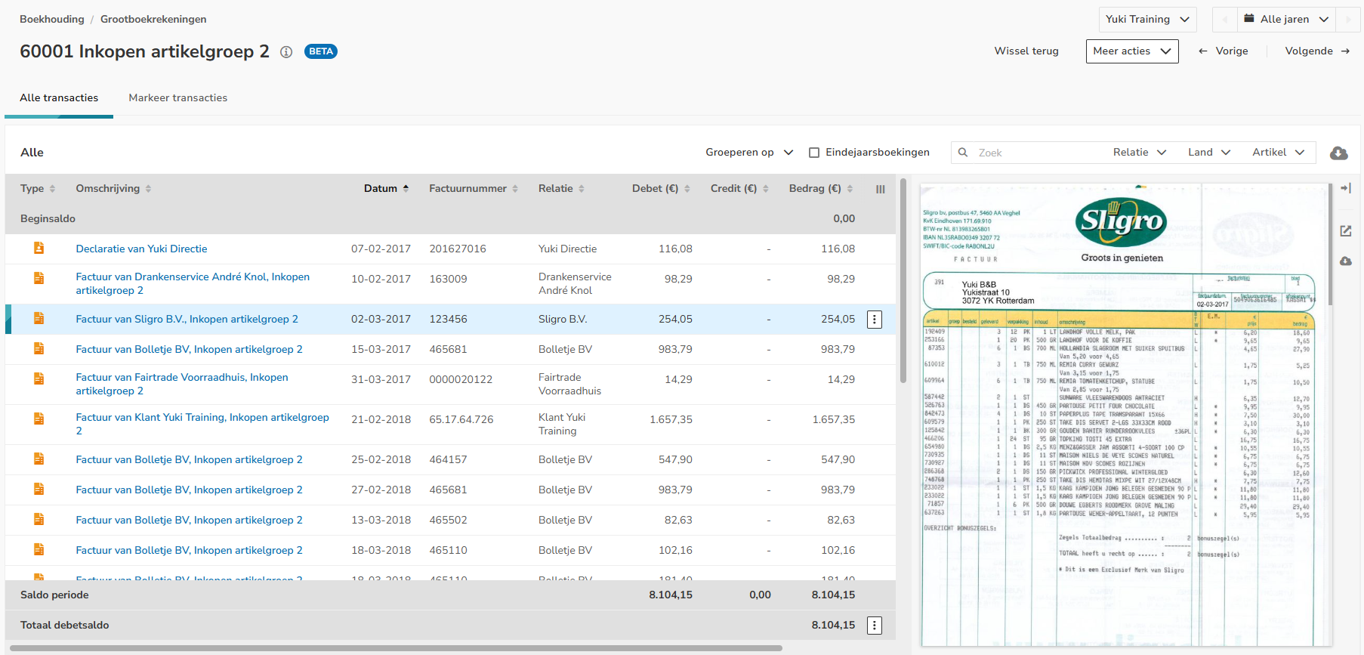The image size is (1364, 655).
Task: Click the info icon beside the account title
Action: click(286, 52)
